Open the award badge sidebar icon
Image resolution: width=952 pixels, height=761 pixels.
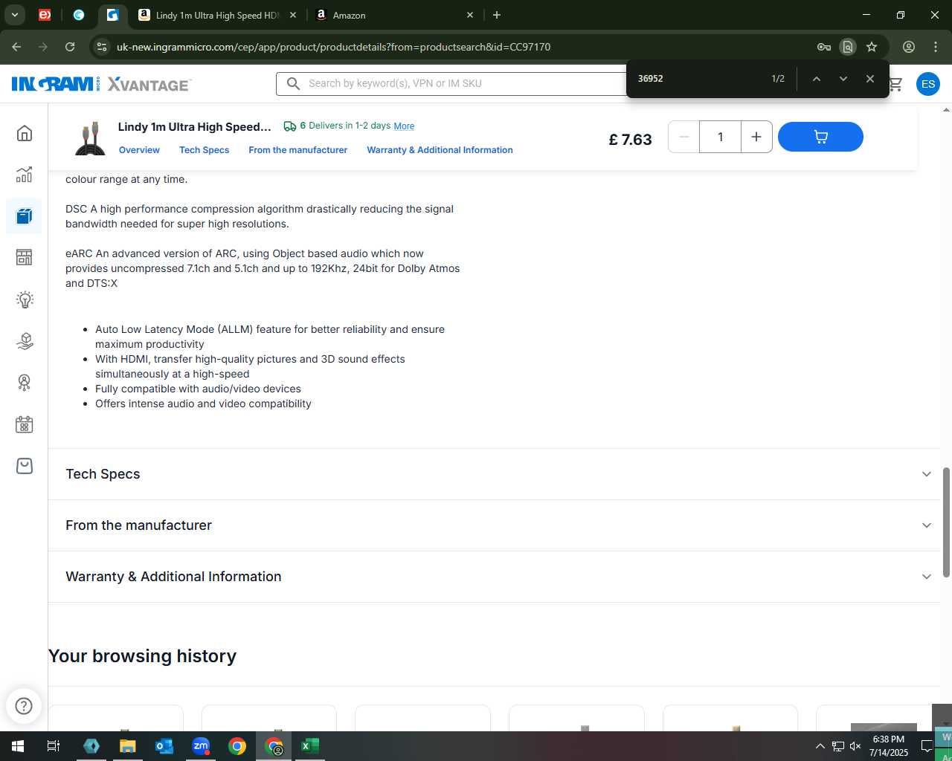pyautogui.click(x=25, y=383)
